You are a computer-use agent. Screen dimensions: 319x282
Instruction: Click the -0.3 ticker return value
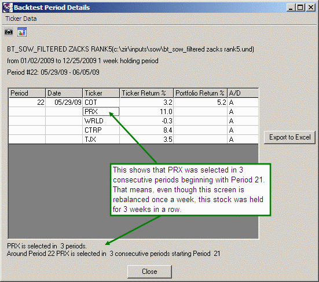(146, 121)
